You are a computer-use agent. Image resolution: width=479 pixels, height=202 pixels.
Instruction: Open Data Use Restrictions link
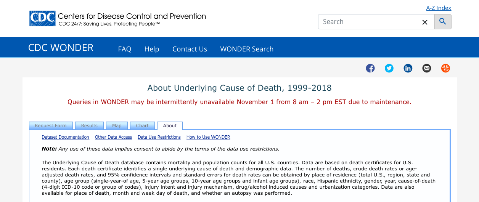pos(159,137)
